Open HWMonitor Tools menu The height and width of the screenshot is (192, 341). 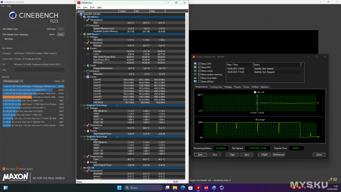[x=92, y=7]
